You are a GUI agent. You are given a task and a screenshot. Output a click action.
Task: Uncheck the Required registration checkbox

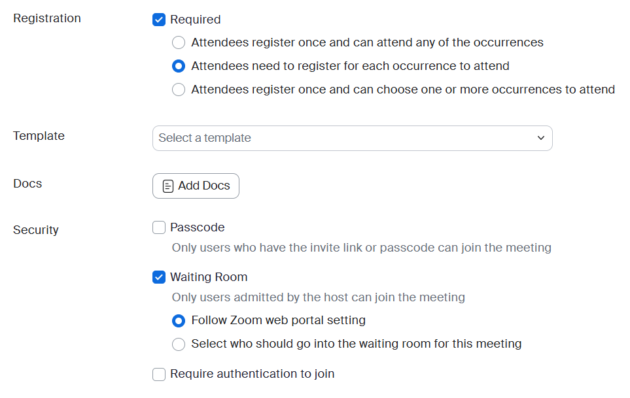159,20
